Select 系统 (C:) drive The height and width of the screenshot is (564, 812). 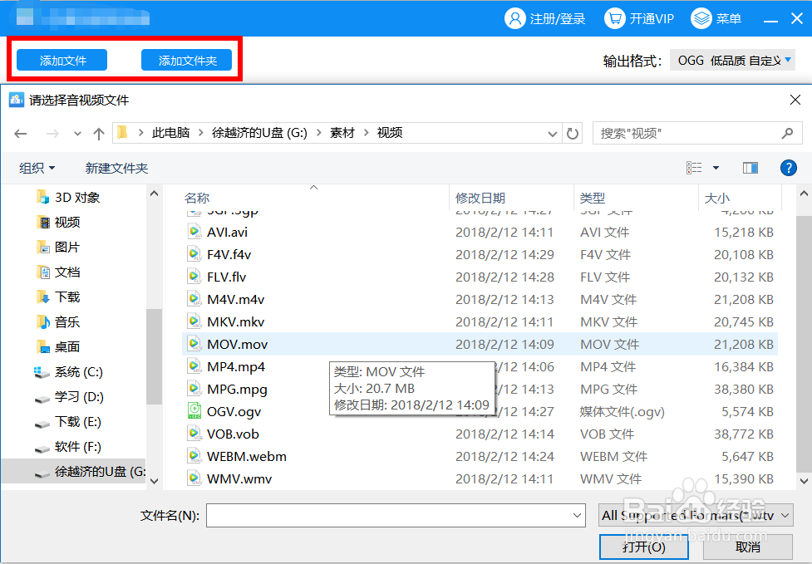tap(68, 371)
